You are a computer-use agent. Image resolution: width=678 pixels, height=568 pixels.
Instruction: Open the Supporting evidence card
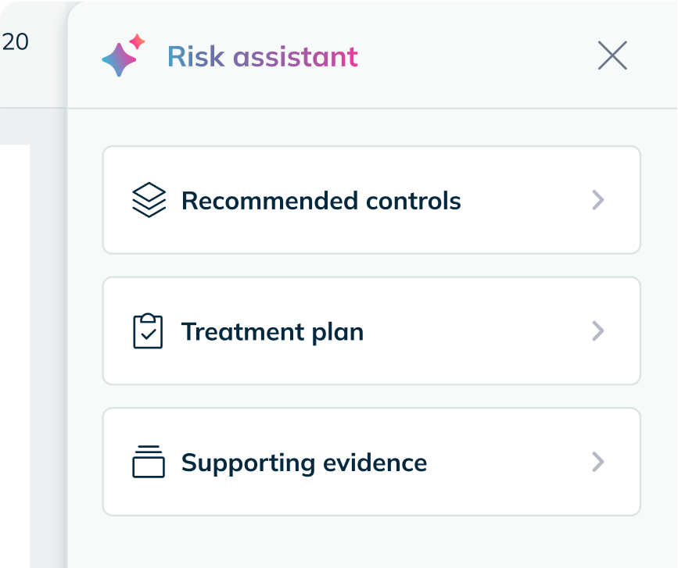[371, 462]
